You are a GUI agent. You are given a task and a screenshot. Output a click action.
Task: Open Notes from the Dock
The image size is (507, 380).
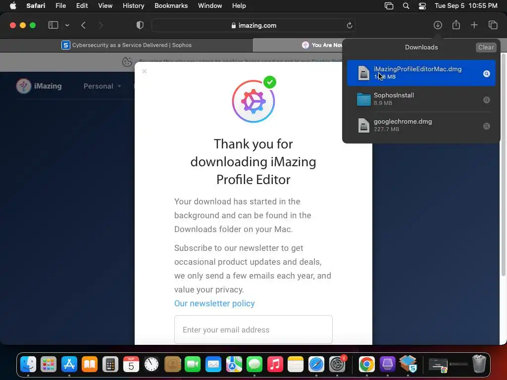click(296, 365)
